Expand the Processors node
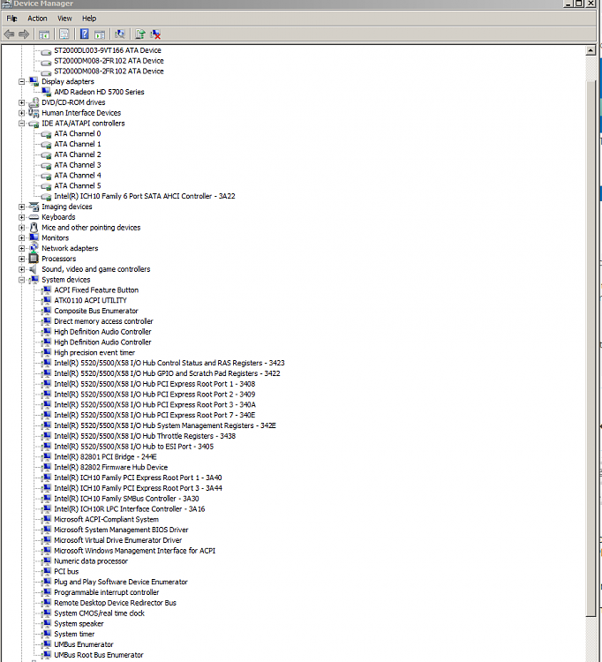This screenshot has height=662, width=602. (21, 259)
